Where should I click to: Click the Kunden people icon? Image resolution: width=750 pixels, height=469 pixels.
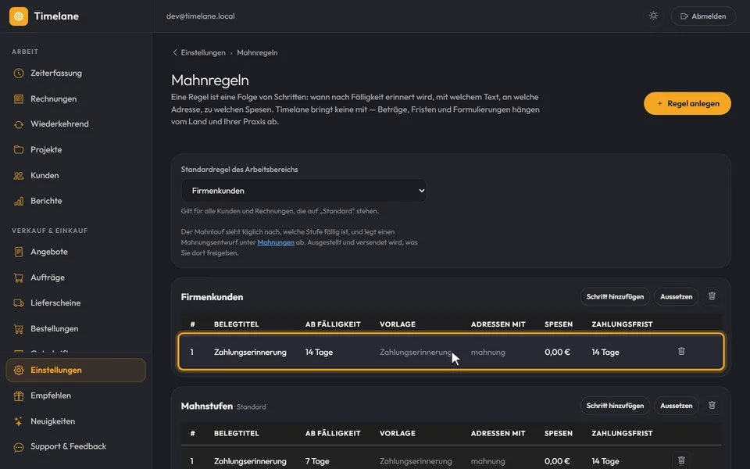[x=19, y=176]
